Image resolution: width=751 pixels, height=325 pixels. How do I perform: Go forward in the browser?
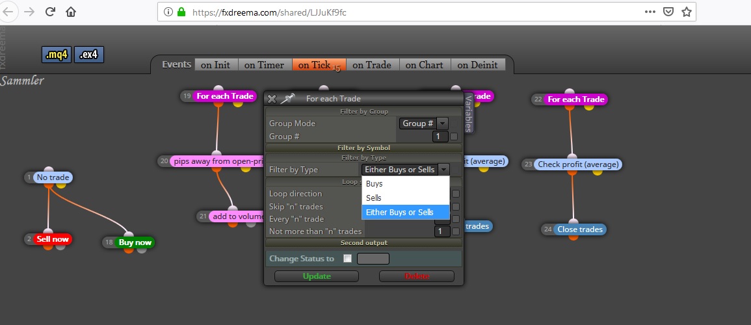[x=29, y=12]
